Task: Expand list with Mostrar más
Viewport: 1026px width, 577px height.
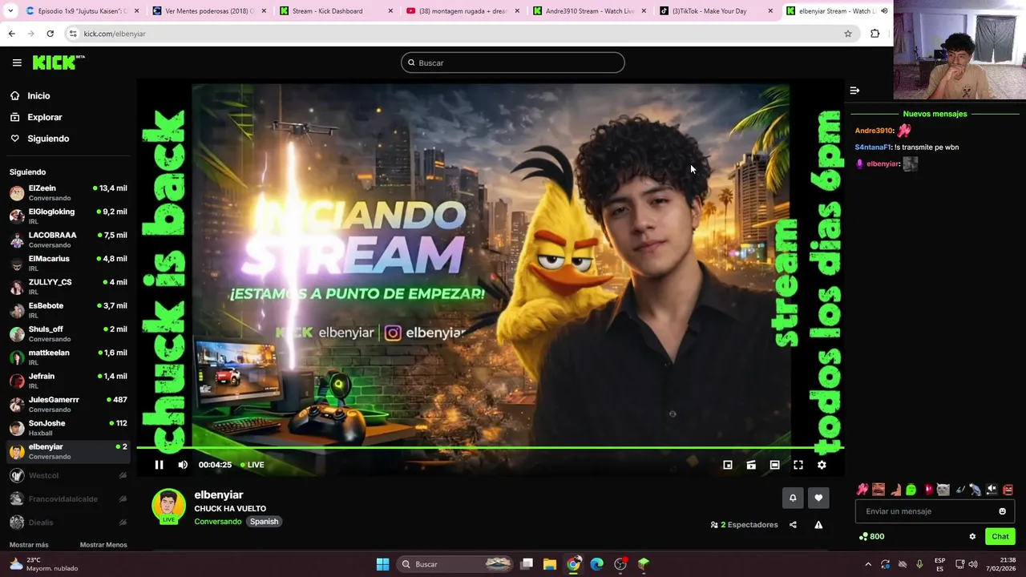Action: point(29,545)
